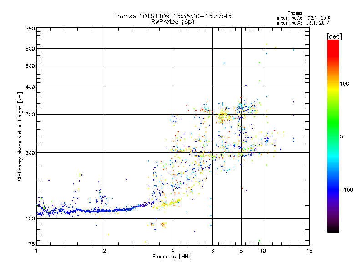Click the x-axis tick value '16'
The height and width of the screenshot is (273, 364).
point(309,251)
